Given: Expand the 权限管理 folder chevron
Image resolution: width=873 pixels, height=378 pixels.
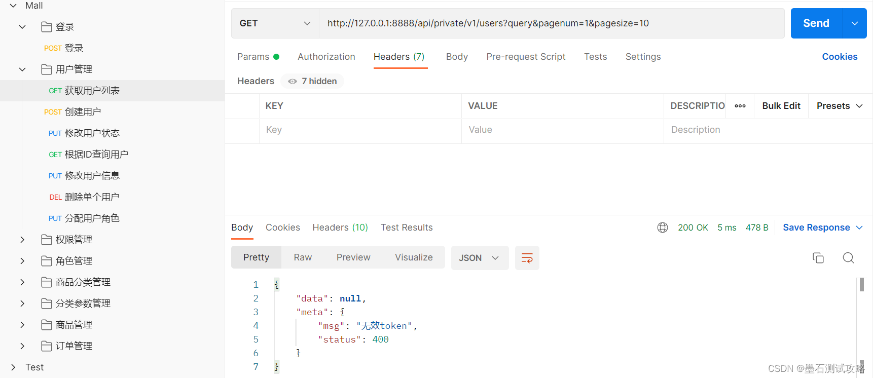Looking at the screenshot, I should pyautogui.click(x=22, y=240).
